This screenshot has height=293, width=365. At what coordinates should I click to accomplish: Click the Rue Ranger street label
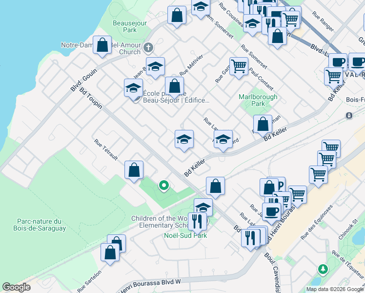click(x=323, y=21)
